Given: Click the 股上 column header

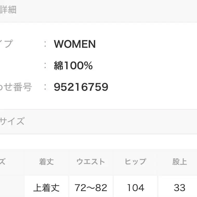Looking at the screenshot, I should pos(180,162).
